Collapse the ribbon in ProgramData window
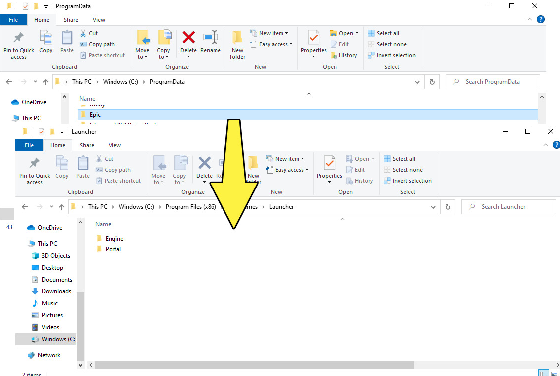The image size is (560, 376). coord(530,19)
